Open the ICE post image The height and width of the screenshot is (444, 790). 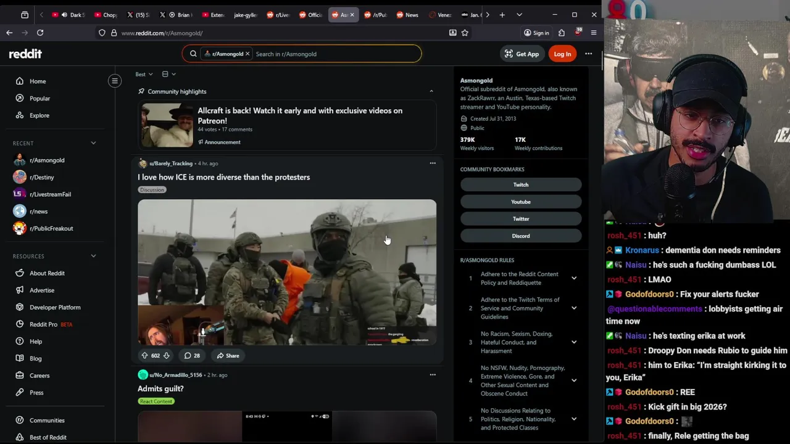pos(287,272)
